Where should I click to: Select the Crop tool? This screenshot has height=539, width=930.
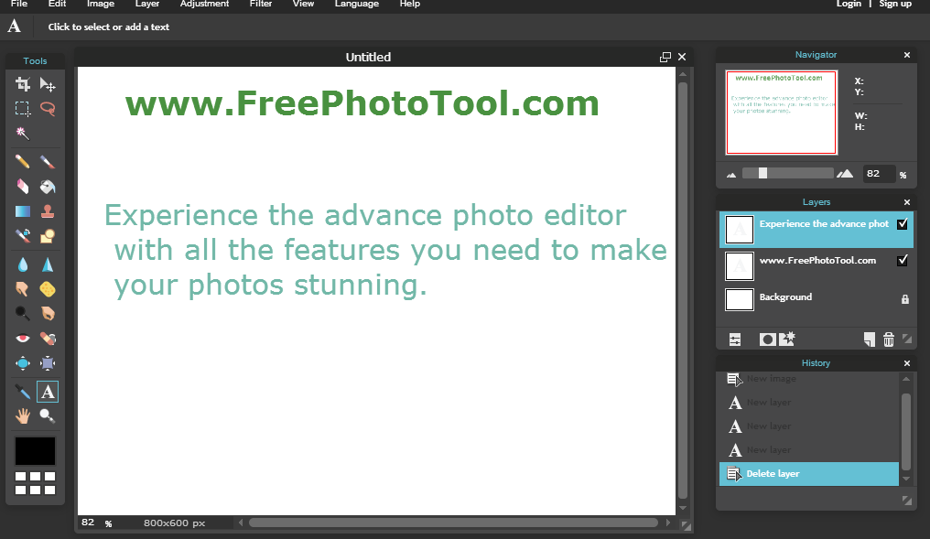22,83
